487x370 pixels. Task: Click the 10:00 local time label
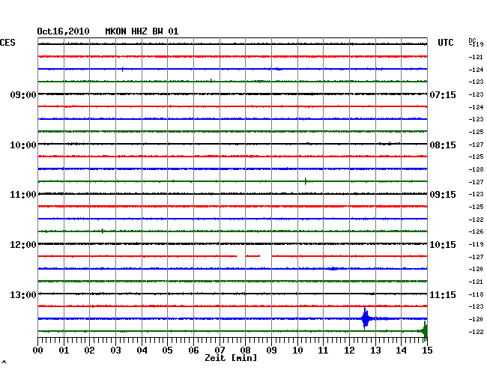click(x=23, y=145)
